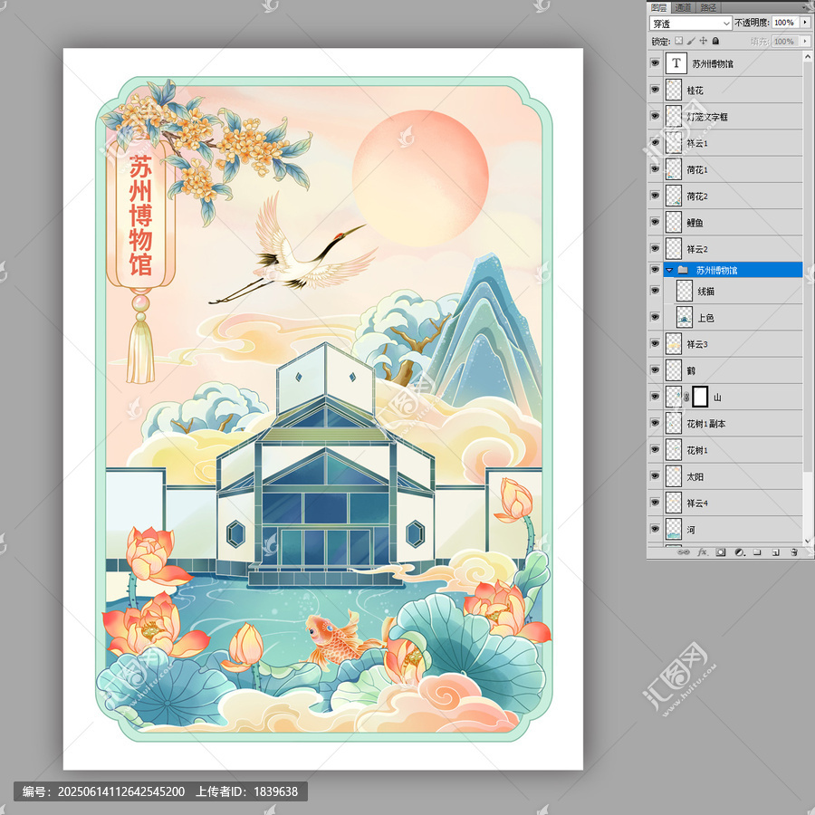
Task: Hide the 苏州博物馆 text layer
Action: point(655,63)
